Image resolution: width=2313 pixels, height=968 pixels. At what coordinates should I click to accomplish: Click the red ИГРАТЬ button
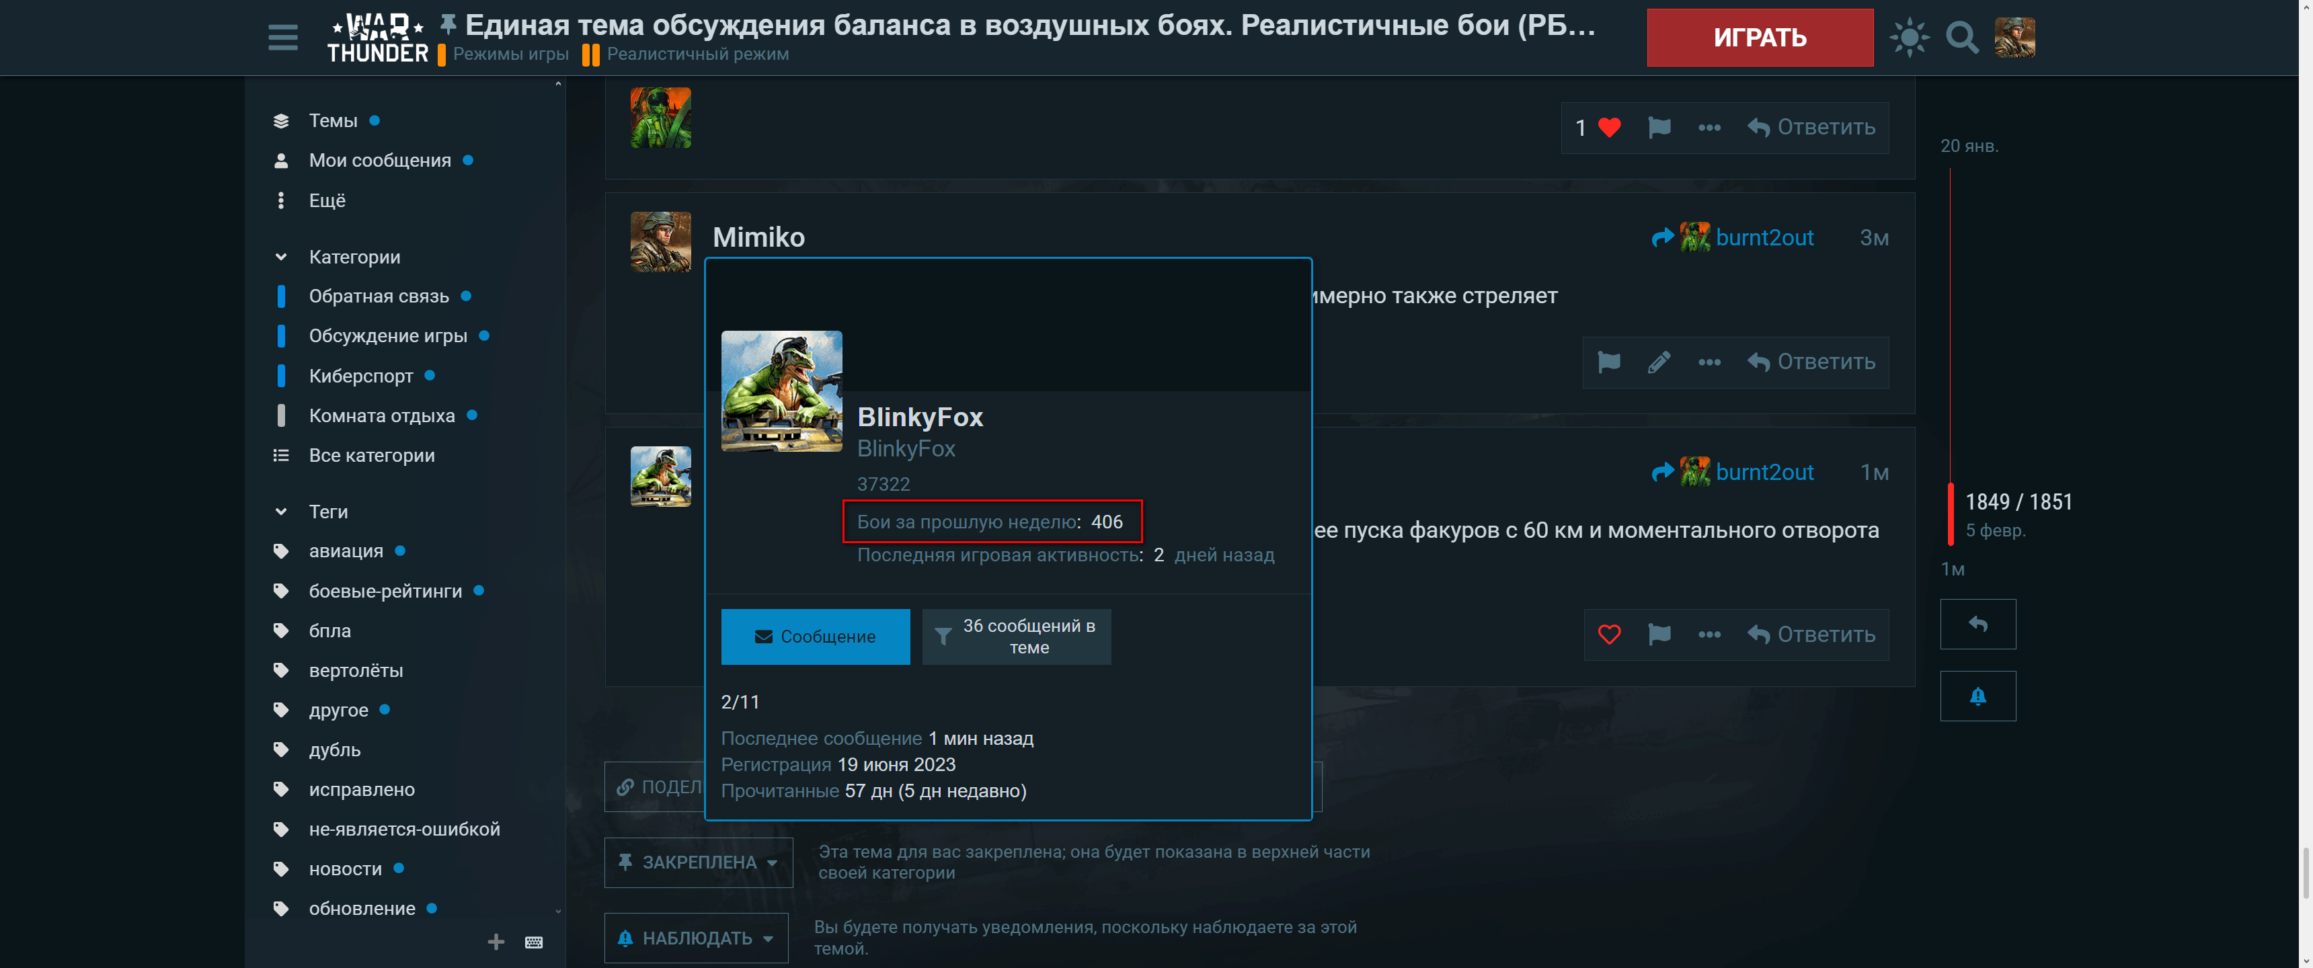[1759, 38]
